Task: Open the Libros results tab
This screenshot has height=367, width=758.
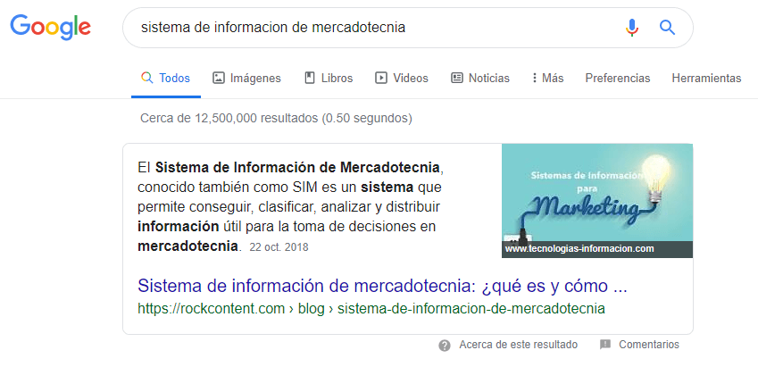Action: (329, 79)
